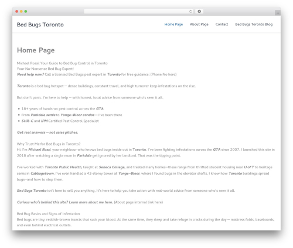Open a new tab with plus button
This screenshot has width=293, height=248.
(278, 13)
